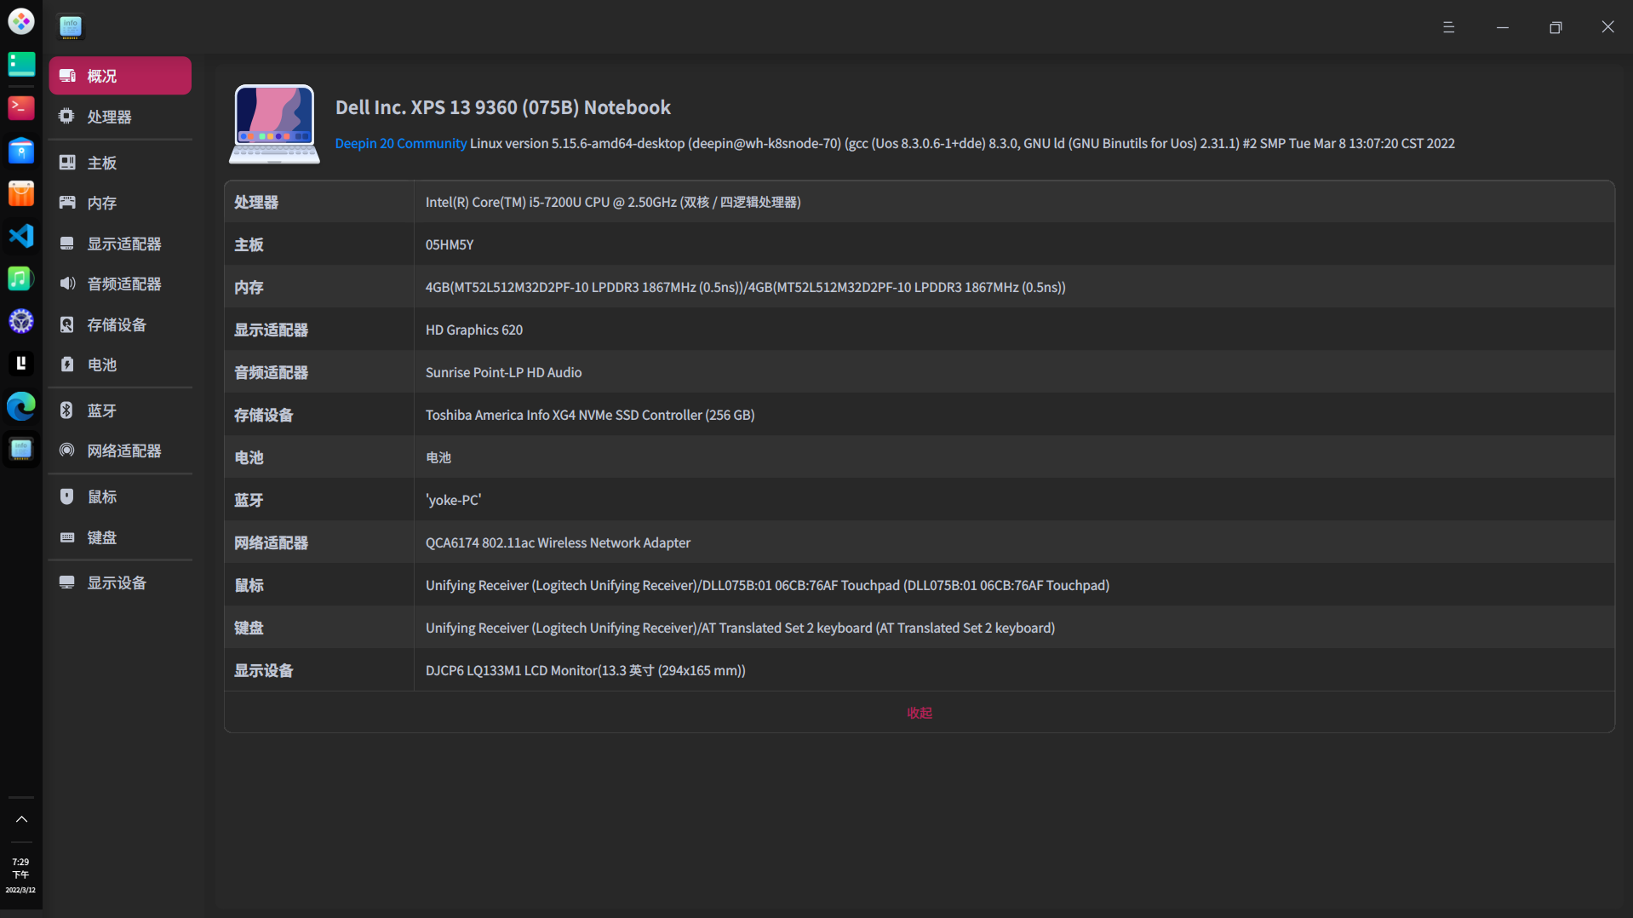Viewport: 1633px width, 918px height.
Task: Open 显示适配器 in the sidebar
Action: click(120, 244)
